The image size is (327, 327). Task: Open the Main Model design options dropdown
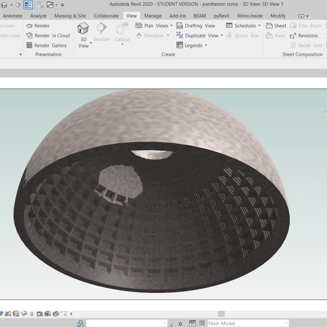point(248,323)
